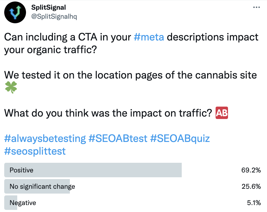
Task: Click the SplitSignal display name
Action: [x=48, y=7]
